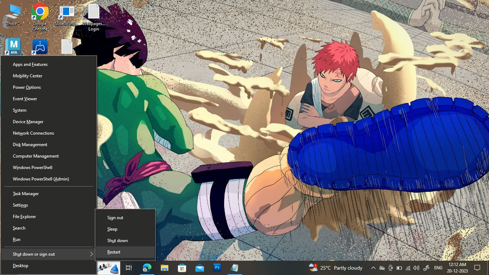Screen dimensions: 489x275
Task: Launch Microsoft Store from taskbar
Action: pos(182,268)
